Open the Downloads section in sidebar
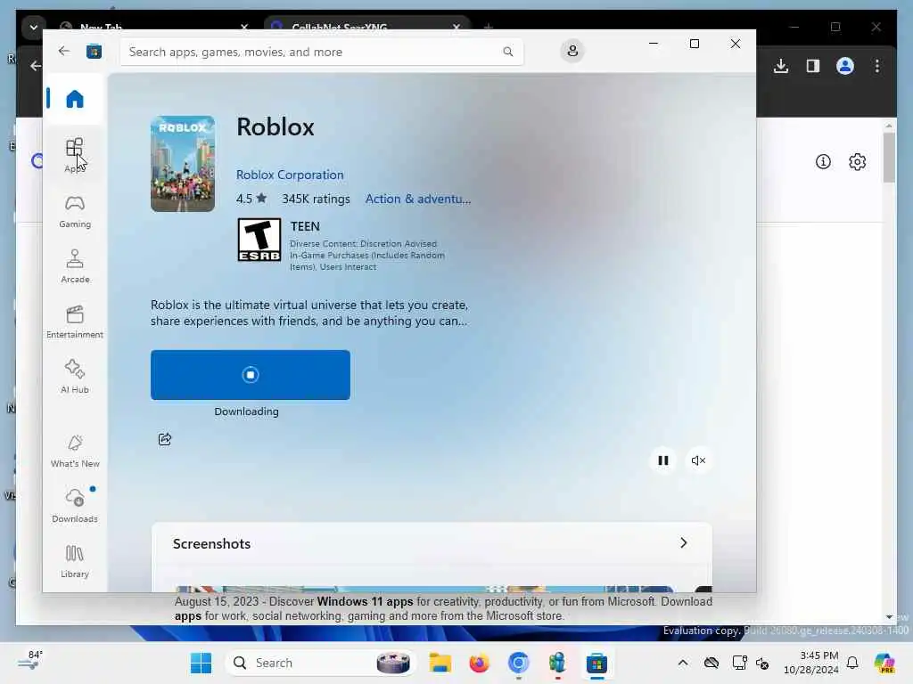 pos(75,506)
